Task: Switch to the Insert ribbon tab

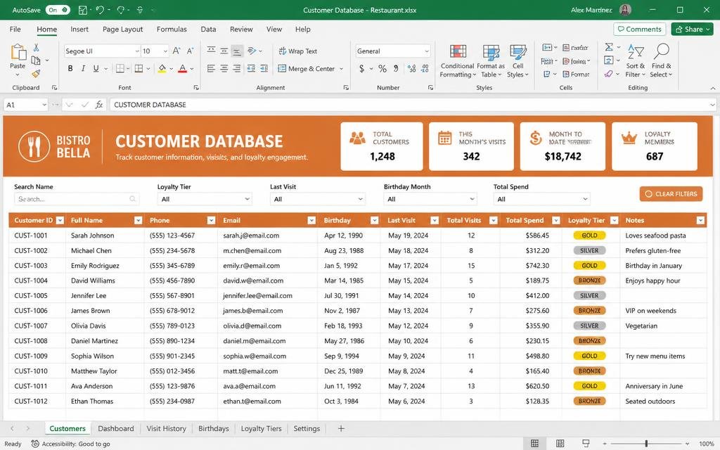Action: click(79, 29)
